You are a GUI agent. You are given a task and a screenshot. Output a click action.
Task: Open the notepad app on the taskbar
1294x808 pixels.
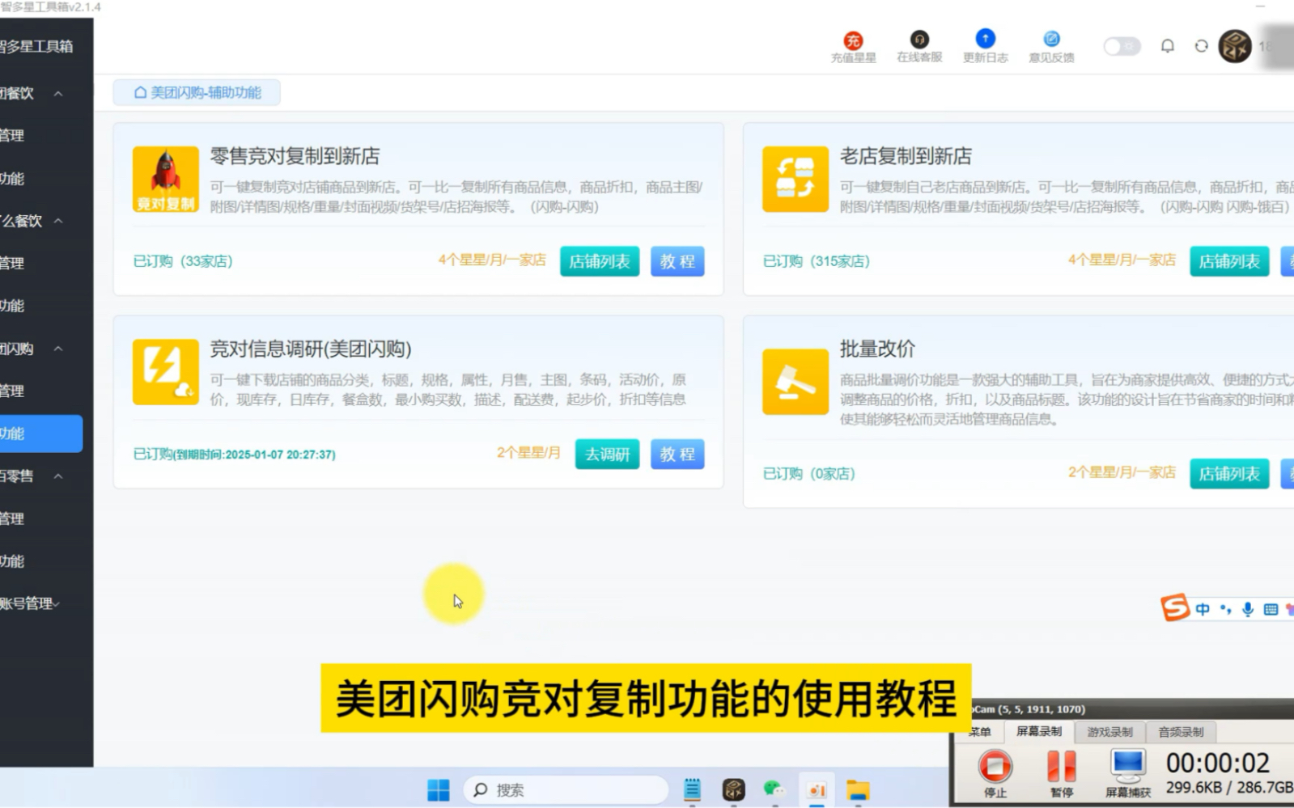692,789
